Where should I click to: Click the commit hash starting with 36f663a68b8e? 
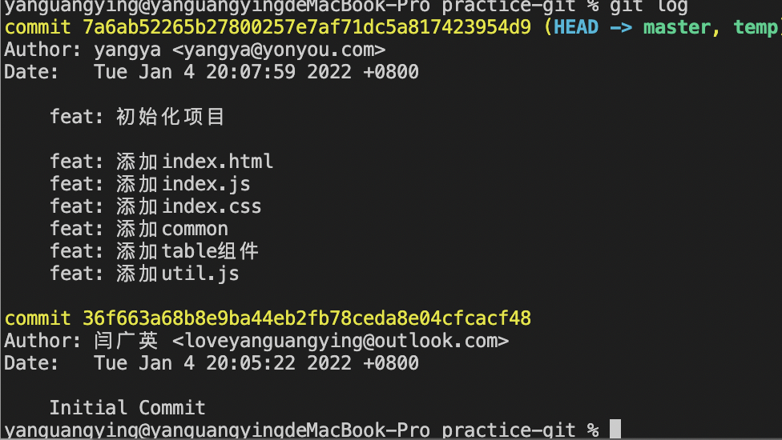pyautogui.click(x=307, y=318)
